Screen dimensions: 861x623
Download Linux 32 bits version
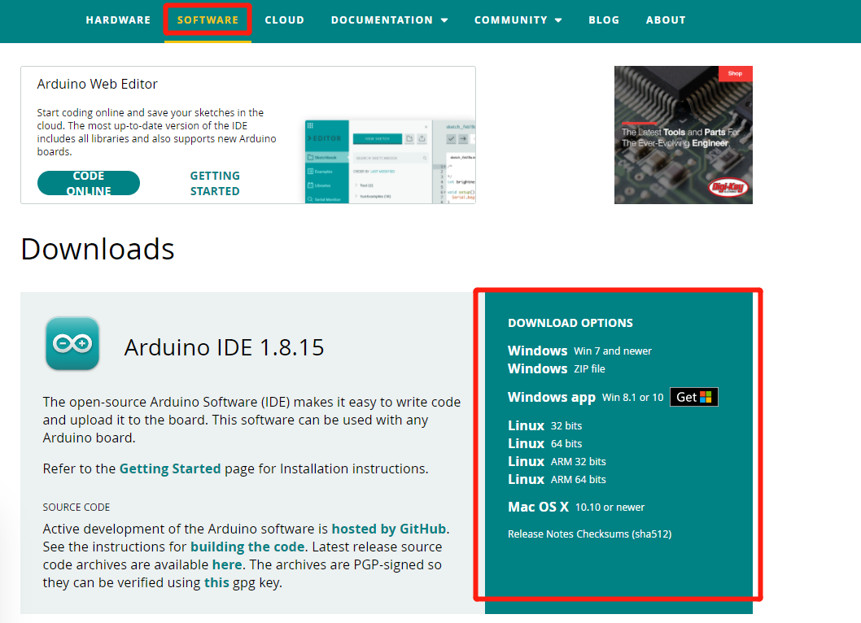pos(544,426)
